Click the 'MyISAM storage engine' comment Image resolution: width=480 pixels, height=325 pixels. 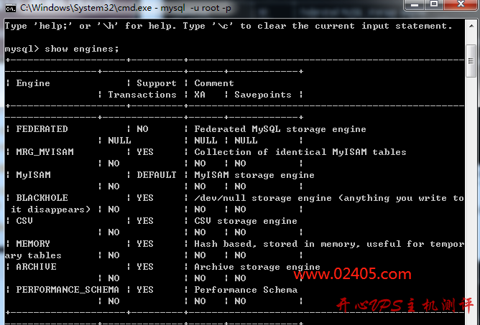254,175
